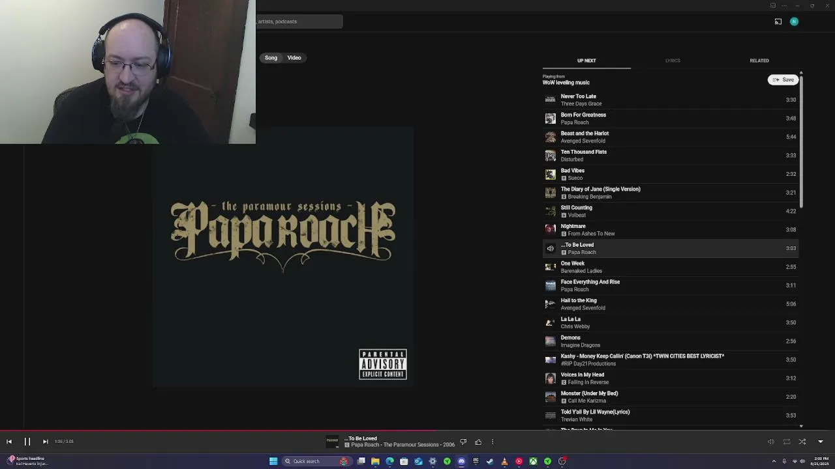Play Beast and the Harlot in queue
Screen dimensions: 835x469
pyautogui.click(x=670, y=137)
